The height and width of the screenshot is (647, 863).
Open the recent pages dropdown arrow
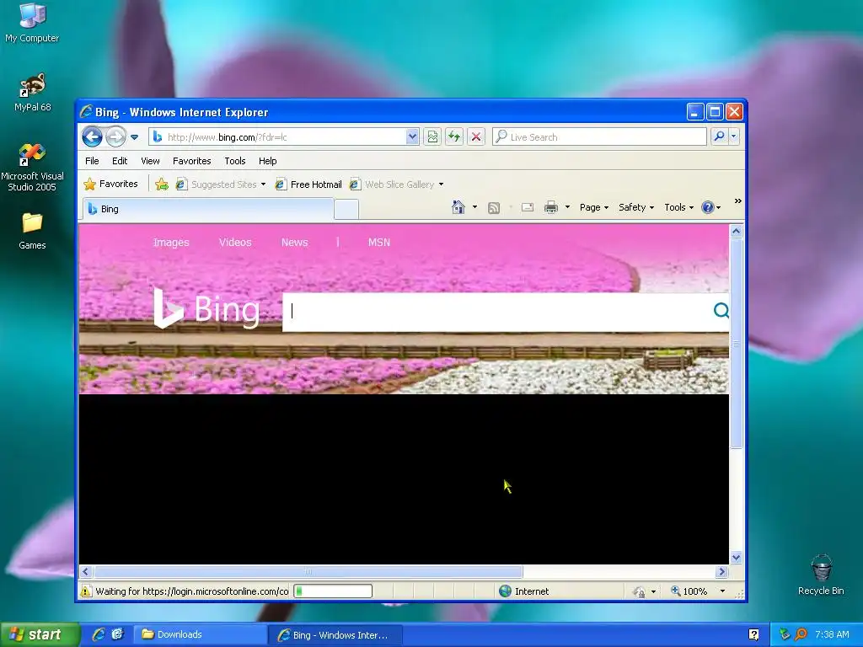click(134, 137)
